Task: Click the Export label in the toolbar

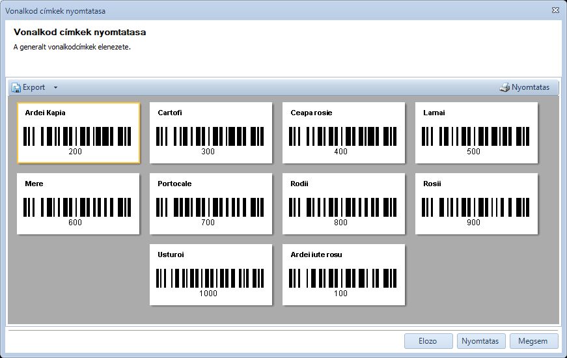Action: coord(34,87)
